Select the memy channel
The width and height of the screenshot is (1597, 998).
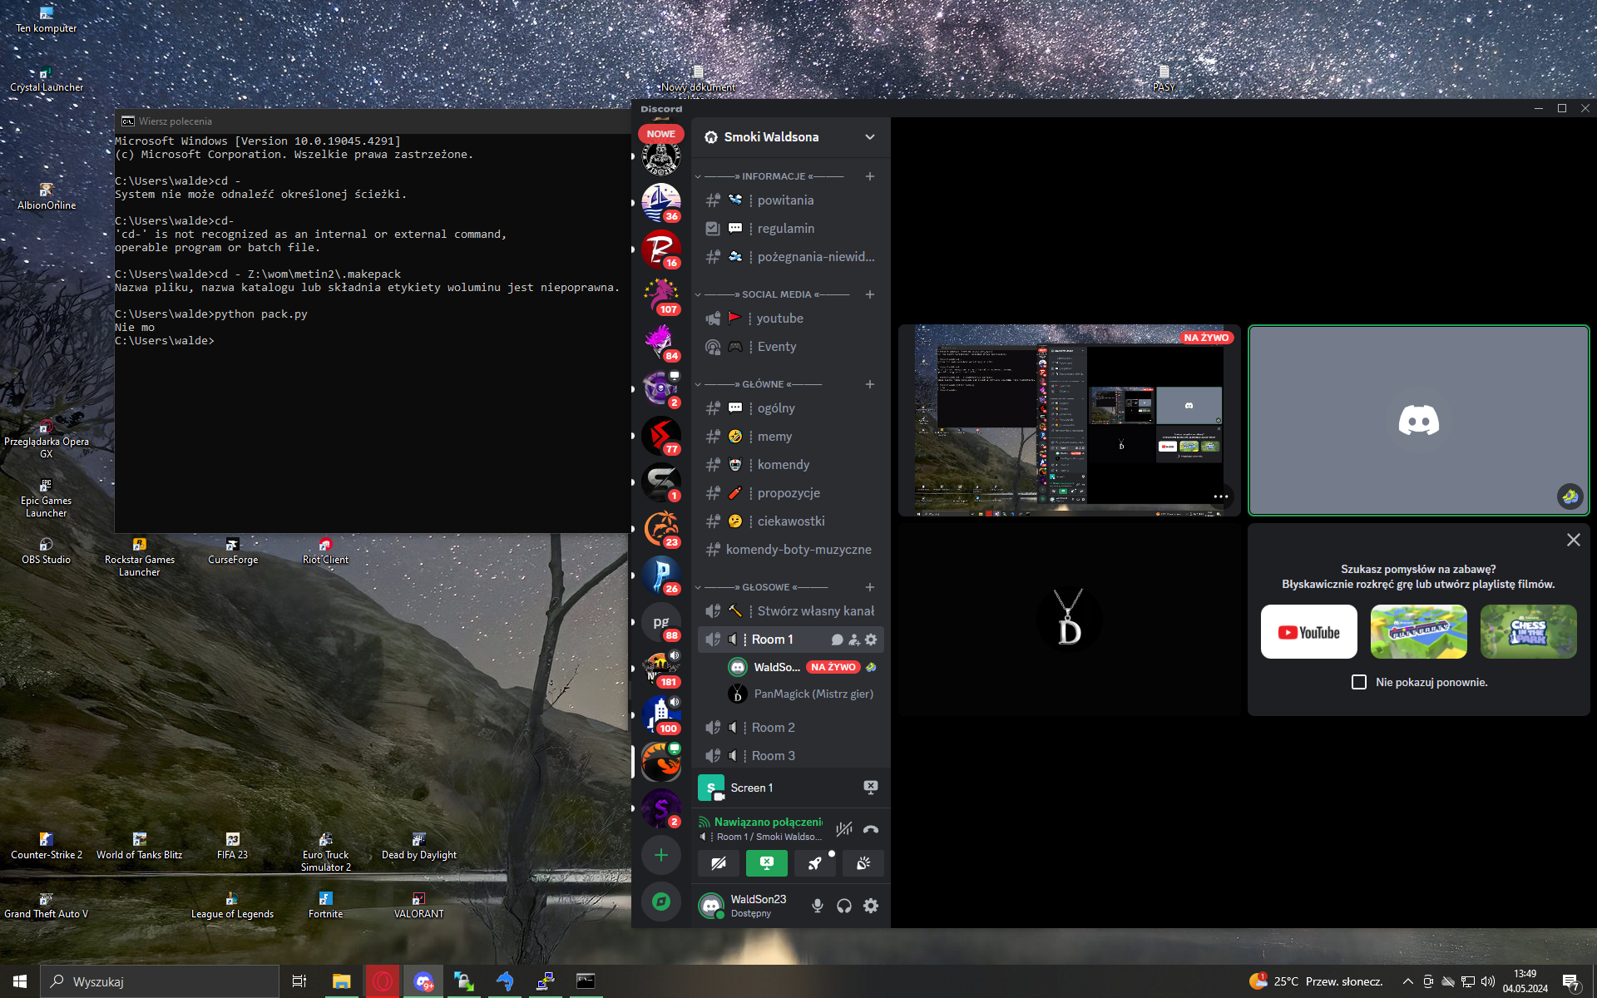[x=774, y=437]
